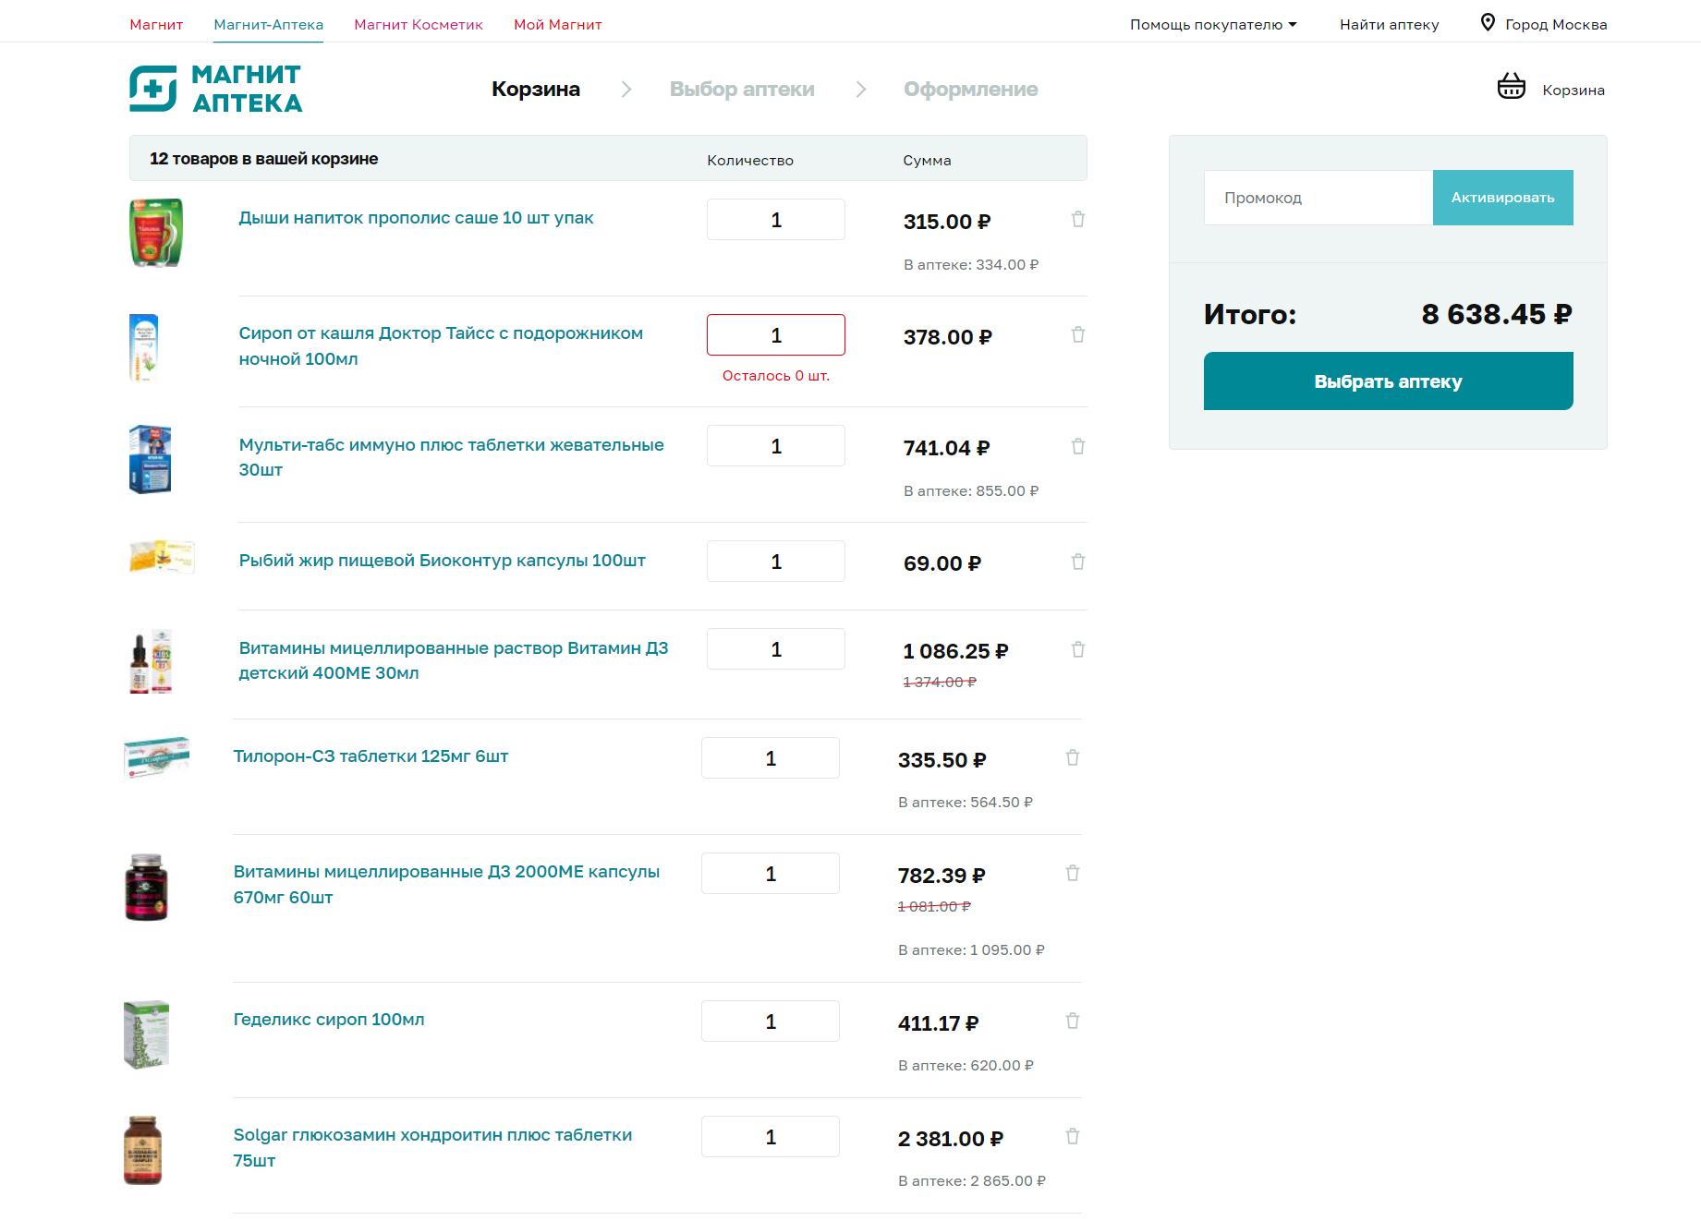
Task: Click the 69.00 ₽ price
Action: pos(942,563)
